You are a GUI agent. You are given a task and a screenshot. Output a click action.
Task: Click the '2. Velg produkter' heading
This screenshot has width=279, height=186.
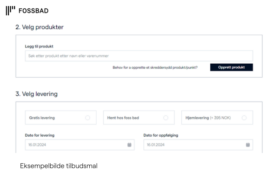click(x=40, y=27)
